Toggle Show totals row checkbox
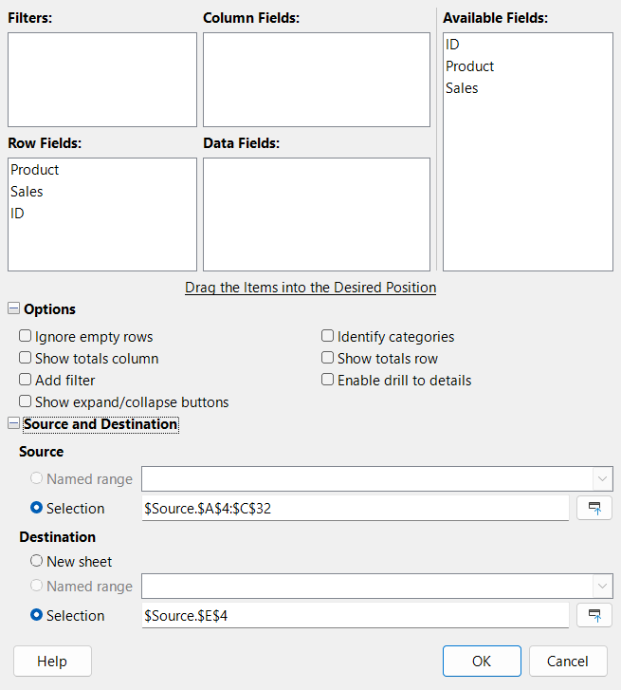The height and width of the screenshot is (690, 621). point(328,358)
